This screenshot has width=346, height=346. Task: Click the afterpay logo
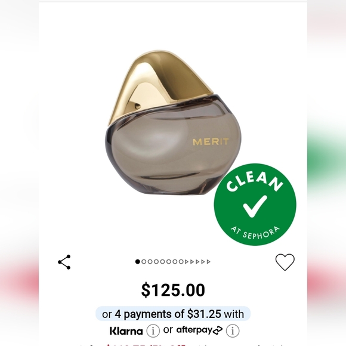click(199, 330)
